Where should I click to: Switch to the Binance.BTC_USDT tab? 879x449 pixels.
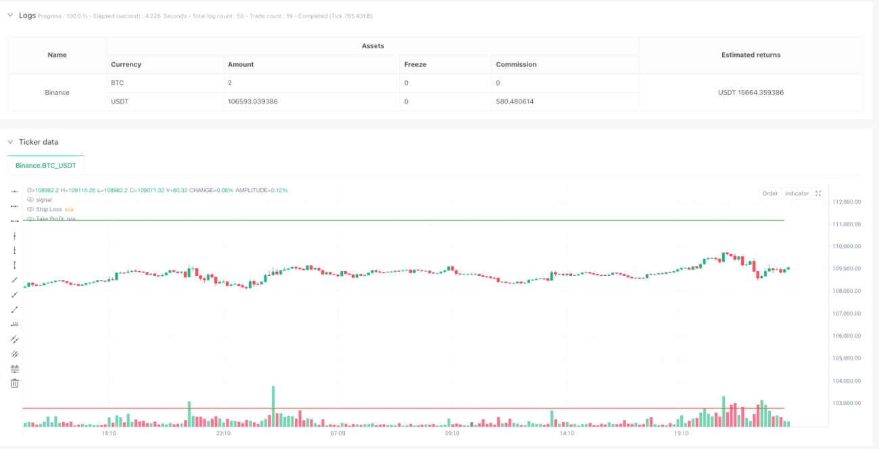point(45,165)
